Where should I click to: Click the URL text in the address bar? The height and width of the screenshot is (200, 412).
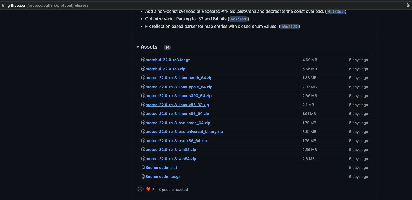(x=48, y=5)
